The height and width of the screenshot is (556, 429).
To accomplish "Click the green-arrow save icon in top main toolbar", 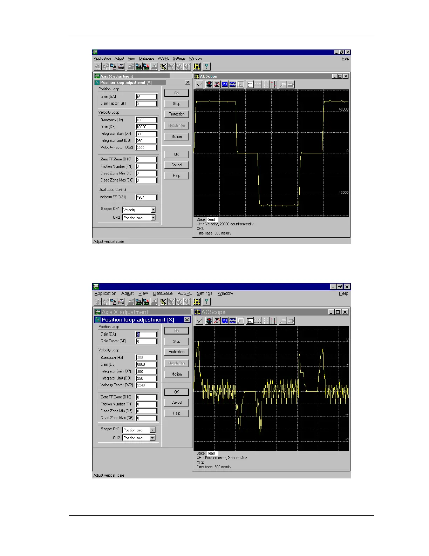I will coord(138,66).
